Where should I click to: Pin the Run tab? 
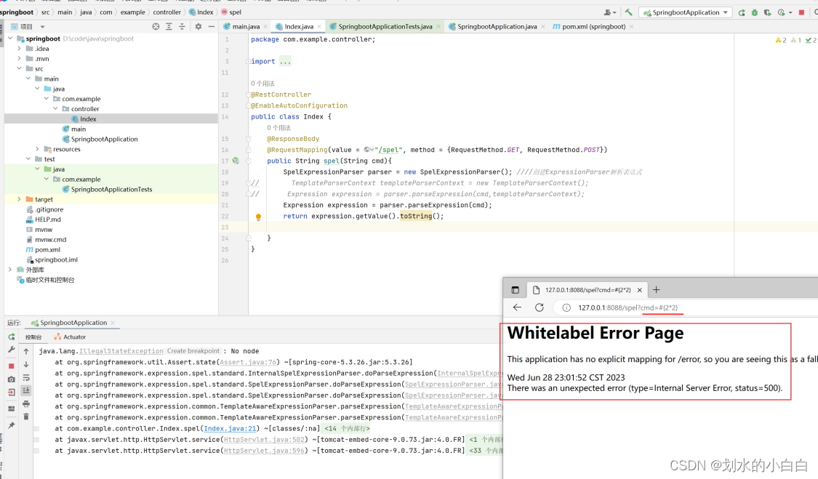(12, 426)
